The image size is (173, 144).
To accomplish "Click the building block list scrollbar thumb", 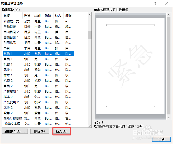I will (x=89, y=35).
